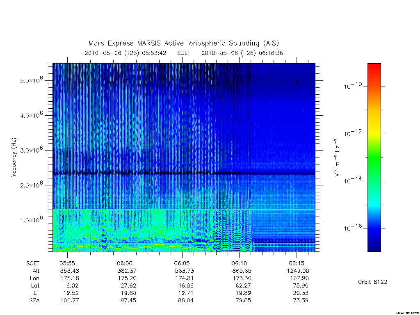Click 'SCET' between the two header timestamps

pyautogui.click(x=184, y=53)
